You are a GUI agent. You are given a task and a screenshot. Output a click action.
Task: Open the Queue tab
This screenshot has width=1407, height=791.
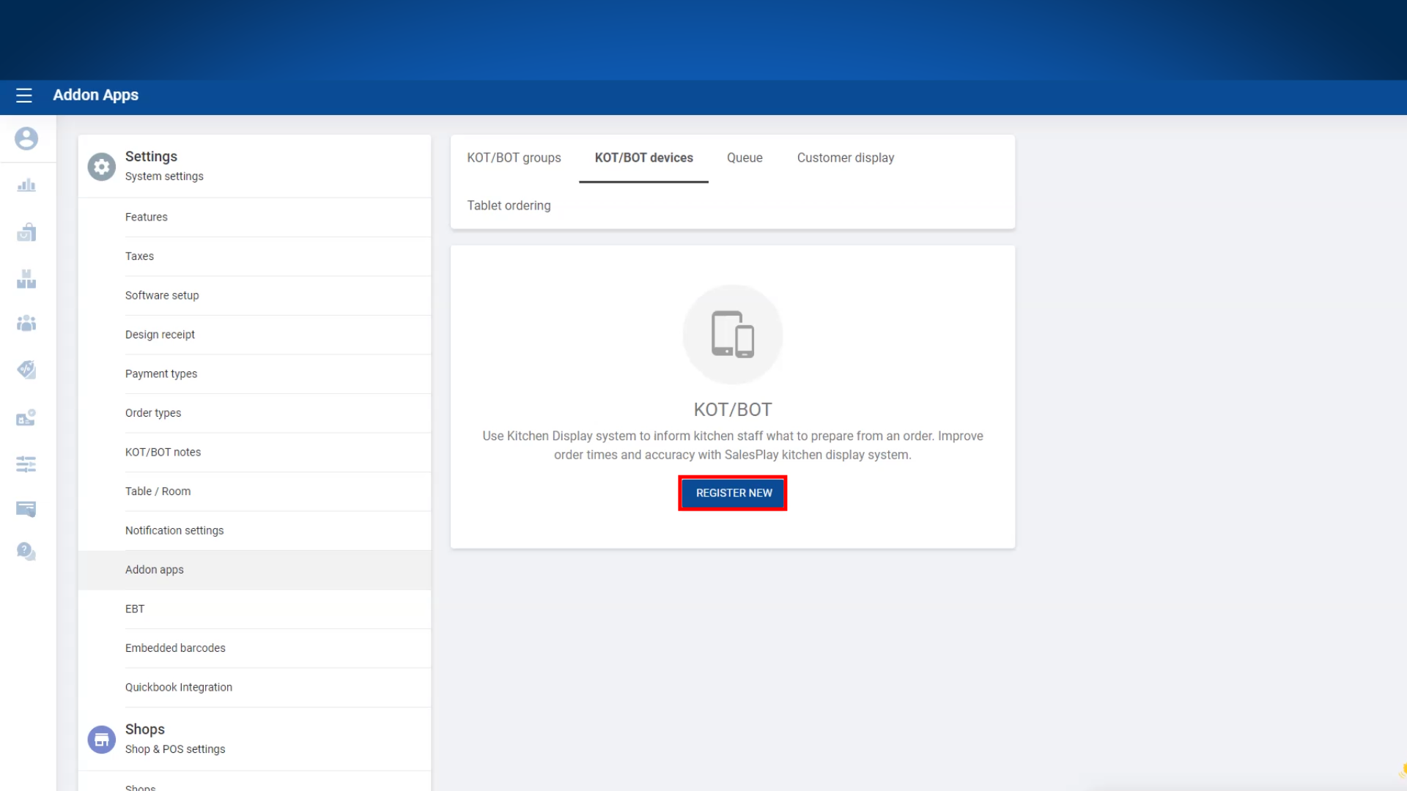click(745, 158)
